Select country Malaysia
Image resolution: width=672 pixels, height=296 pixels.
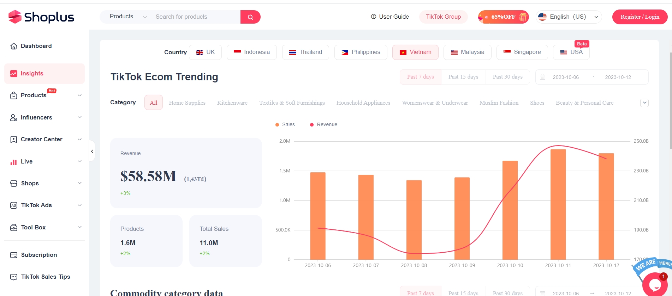coord(468,52)
